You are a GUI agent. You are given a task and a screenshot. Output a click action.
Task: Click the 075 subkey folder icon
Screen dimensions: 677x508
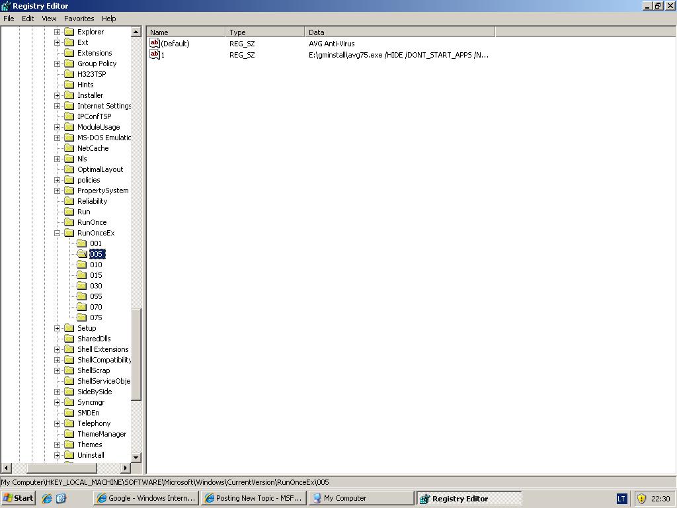click(82, 317)
